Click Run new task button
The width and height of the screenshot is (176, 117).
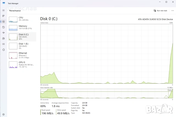[x=160, y=10]
